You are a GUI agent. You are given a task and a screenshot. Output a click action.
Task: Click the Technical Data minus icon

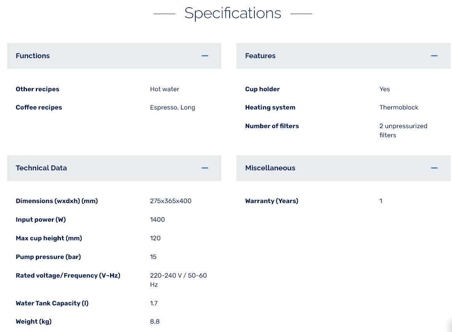pyautogui.click(x=205, y=168)
